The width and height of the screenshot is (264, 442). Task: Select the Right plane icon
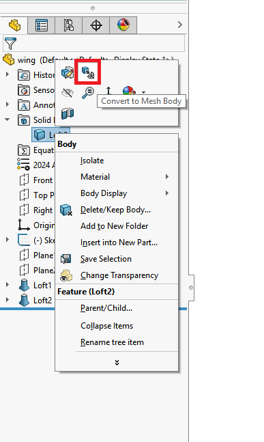[x=24, y=210]
